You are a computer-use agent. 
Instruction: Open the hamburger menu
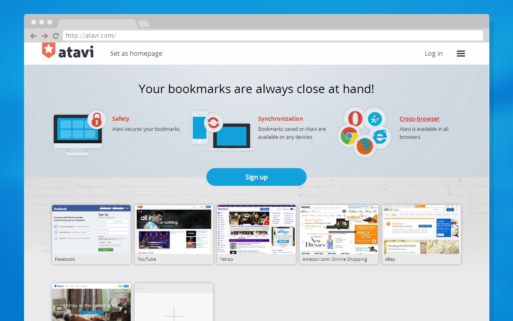pos(461,54)
